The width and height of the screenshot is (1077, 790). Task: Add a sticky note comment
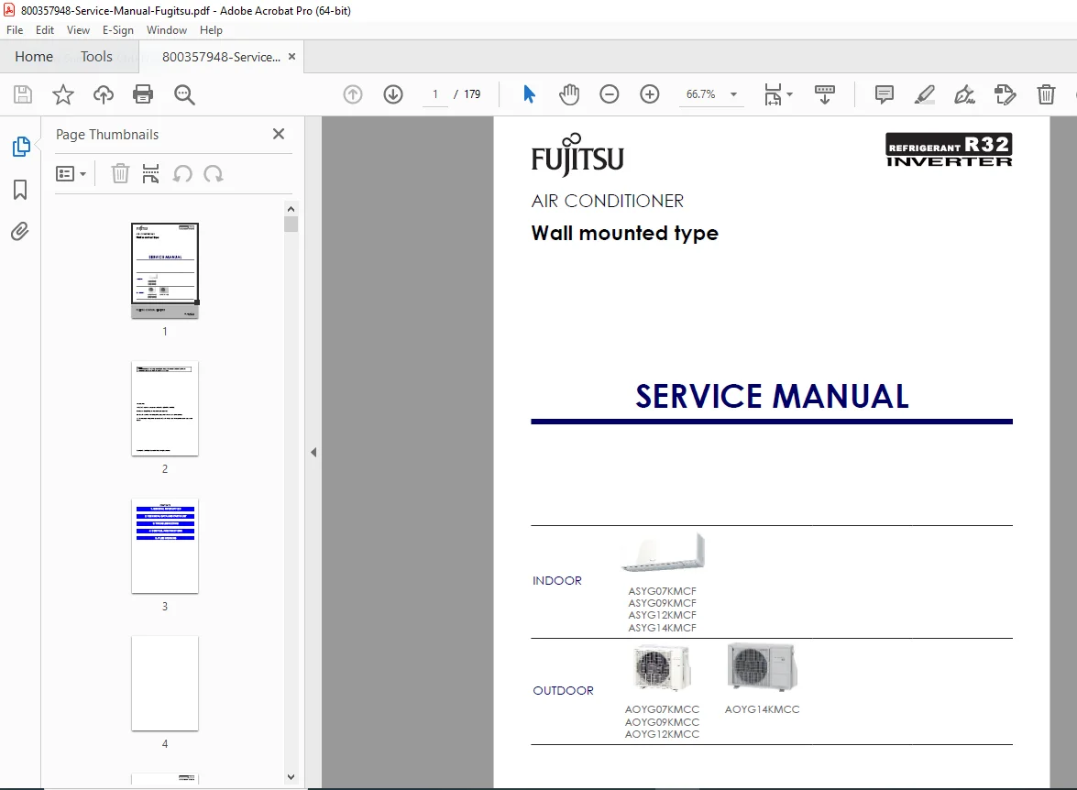point(884,94)
